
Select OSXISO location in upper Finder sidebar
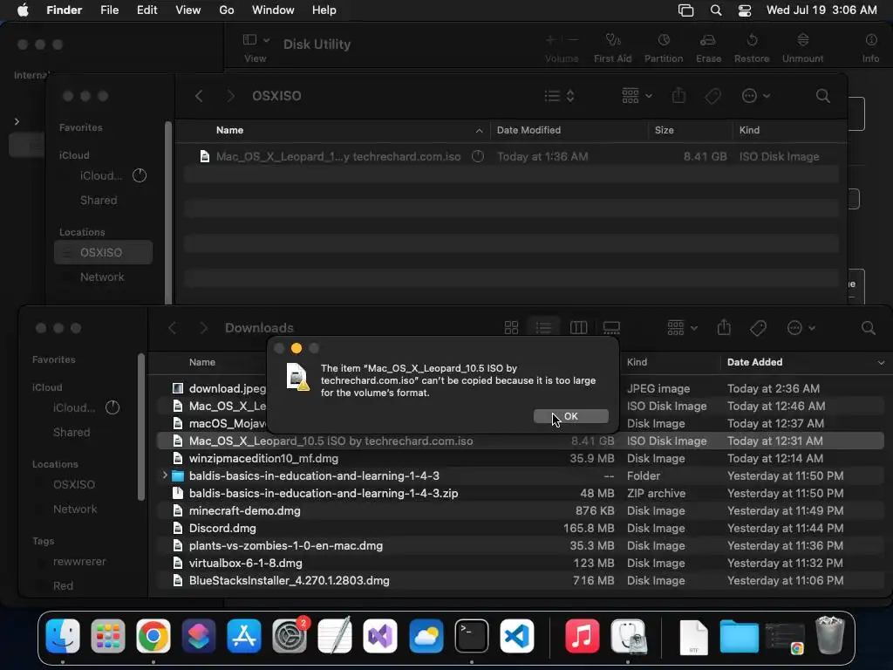[x=103, y=252]
